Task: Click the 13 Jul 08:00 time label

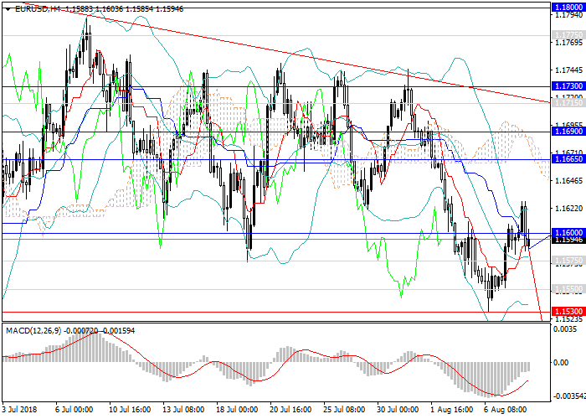Action: (x=183, y=409)
